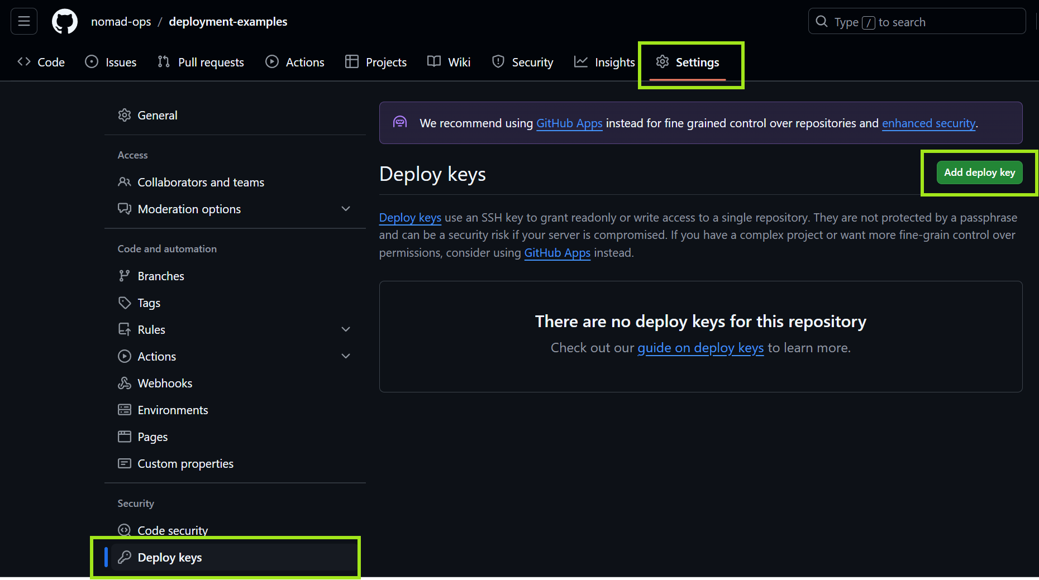Click the General gear icon in sidebar
1039x580 pixels.
pos(125,115)
